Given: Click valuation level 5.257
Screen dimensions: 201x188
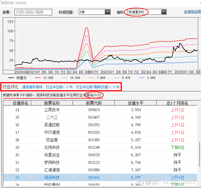Looking at the screenshot, I should [136, 140].
